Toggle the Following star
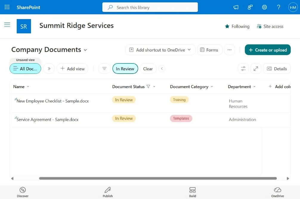 (x=237, y=27)
